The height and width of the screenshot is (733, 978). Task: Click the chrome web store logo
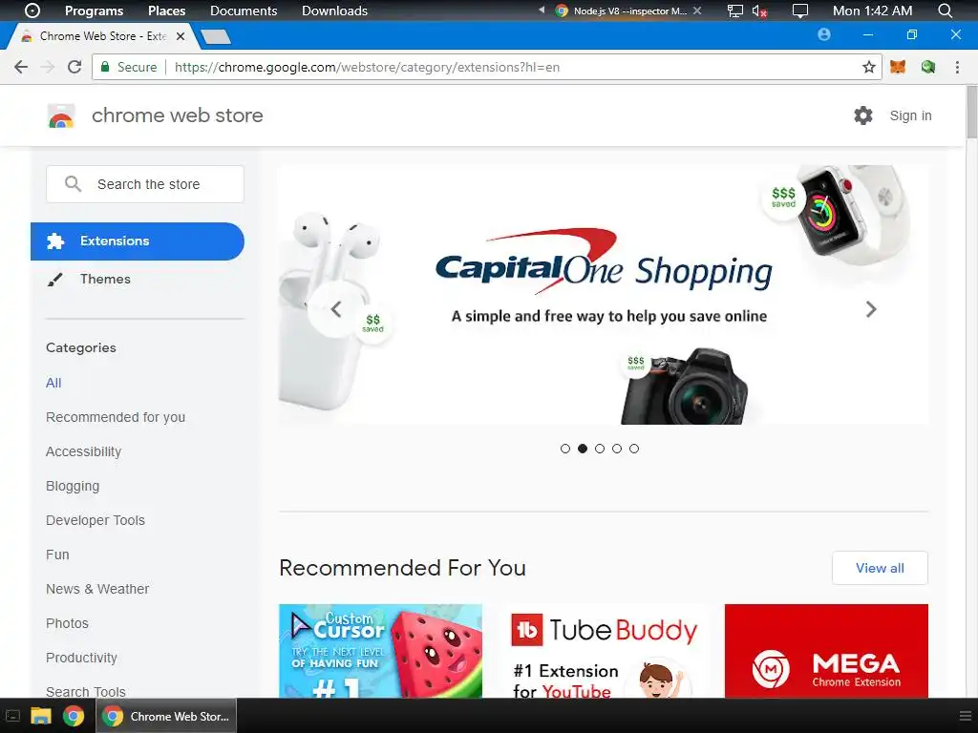pyautogui.click(x=61, y=115)
